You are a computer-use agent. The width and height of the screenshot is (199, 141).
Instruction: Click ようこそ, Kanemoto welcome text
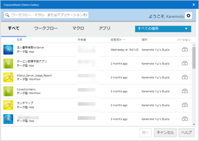[x=166, y=16]
